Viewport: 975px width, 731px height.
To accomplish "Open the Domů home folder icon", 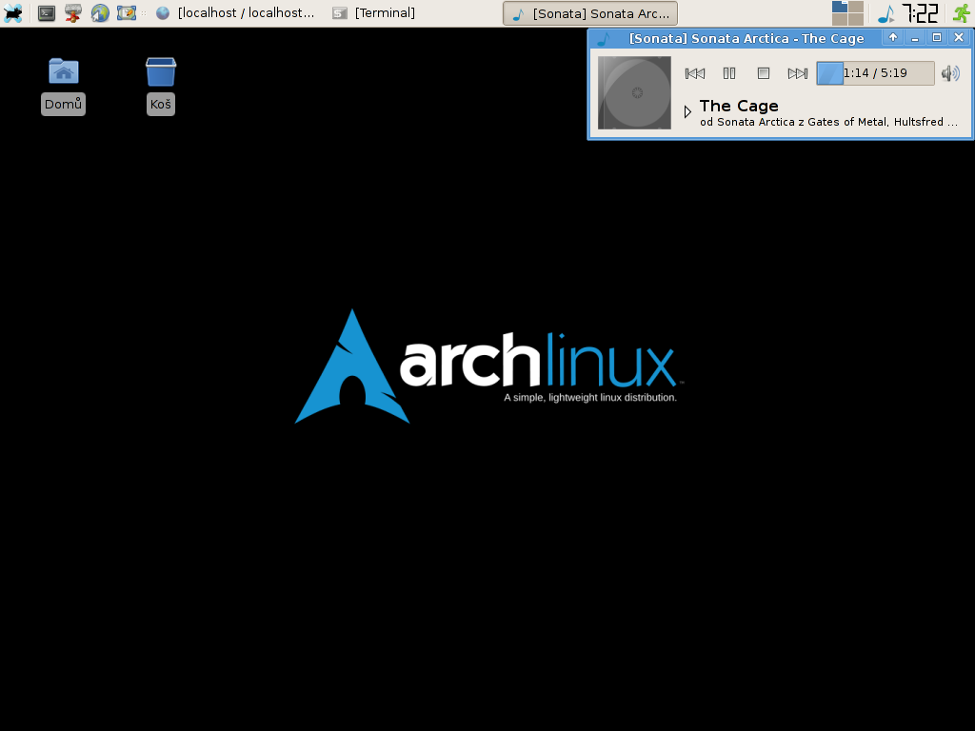I will (x=64, y=86).
